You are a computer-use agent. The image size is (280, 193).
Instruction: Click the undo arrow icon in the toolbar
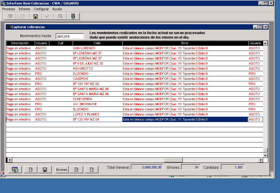coord(48,16)
